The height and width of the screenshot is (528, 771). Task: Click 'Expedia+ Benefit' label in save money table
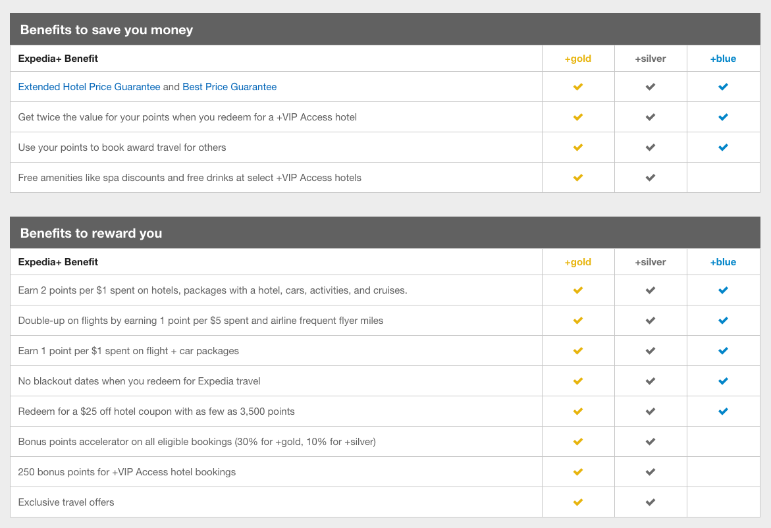point(58,59)
